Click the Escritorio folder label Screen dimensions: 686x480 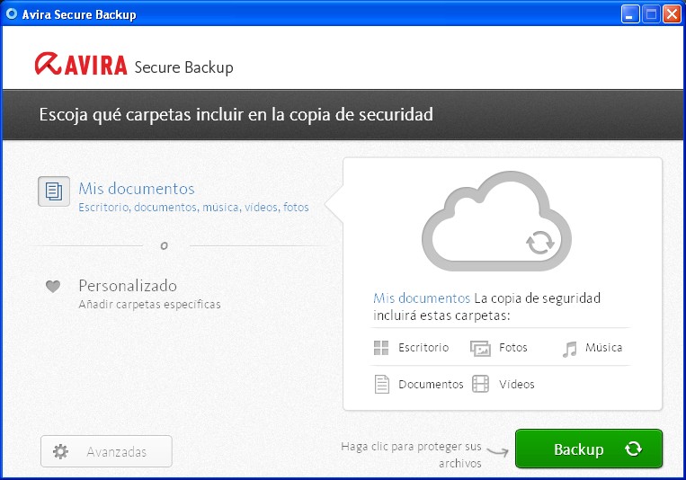click(423, 348)
